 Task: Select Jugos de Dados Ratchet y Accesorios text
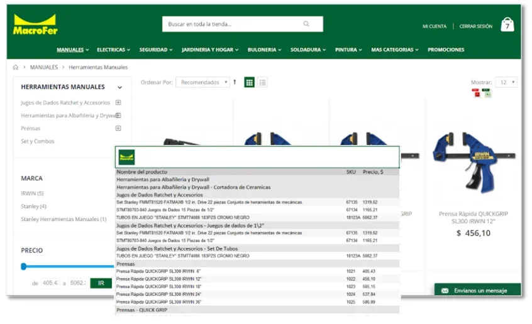tap(65, 102)
